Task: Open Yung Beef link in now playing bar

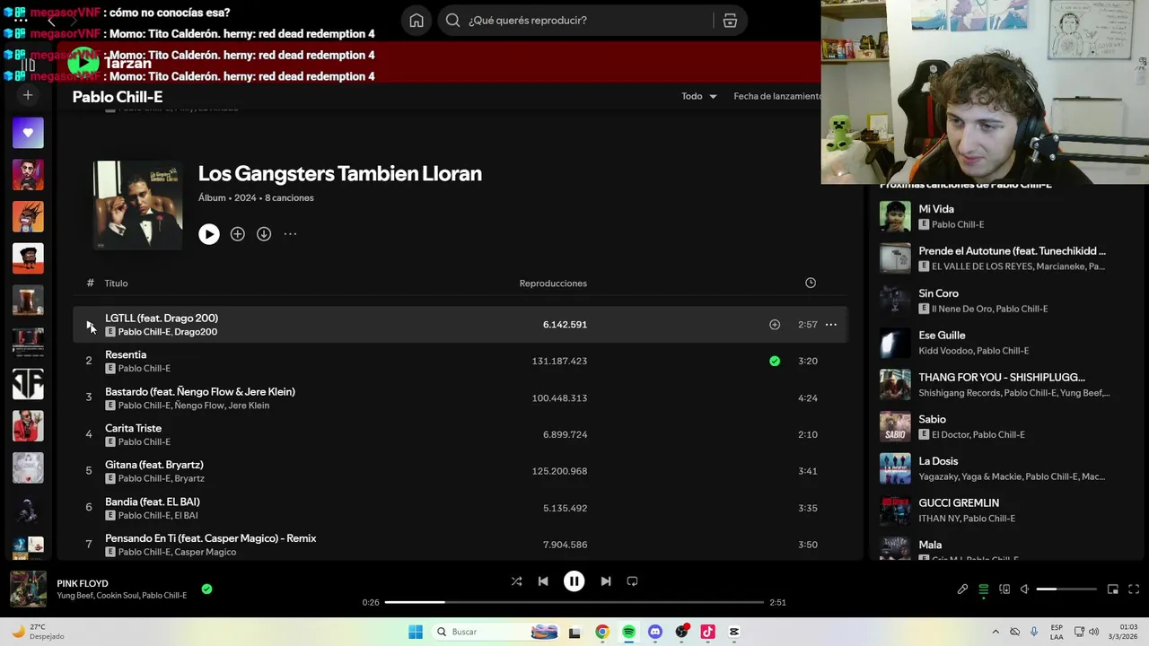Action: point(74,596)
